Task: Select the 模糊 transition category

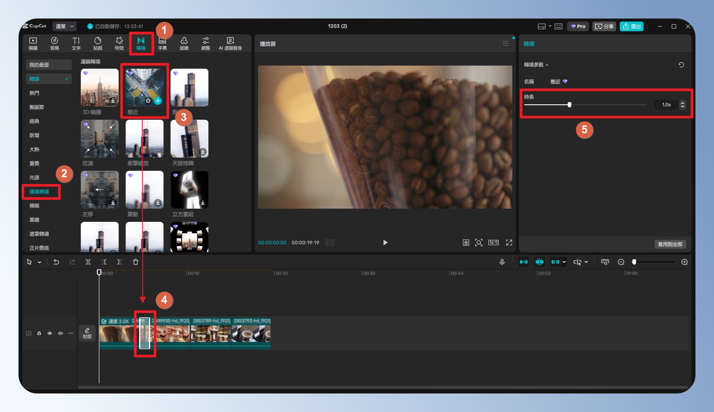Action: tap(34, 206)
